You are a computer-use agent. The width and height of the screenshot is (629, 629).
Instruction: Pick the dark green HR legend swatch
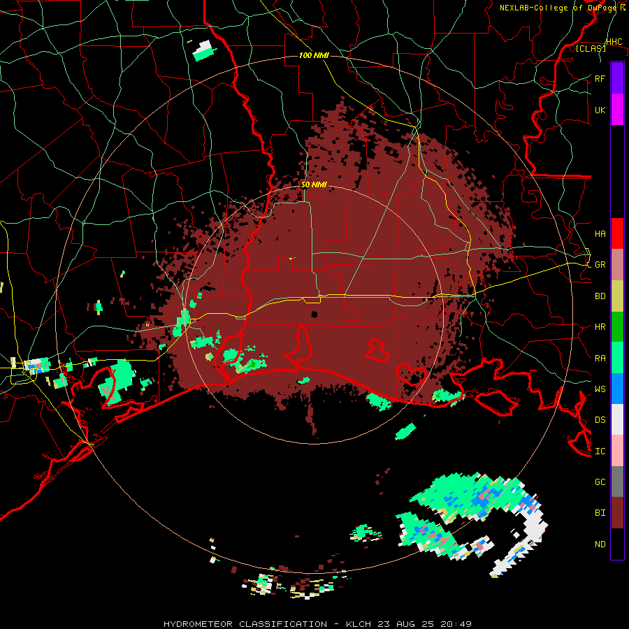(617, 327)
